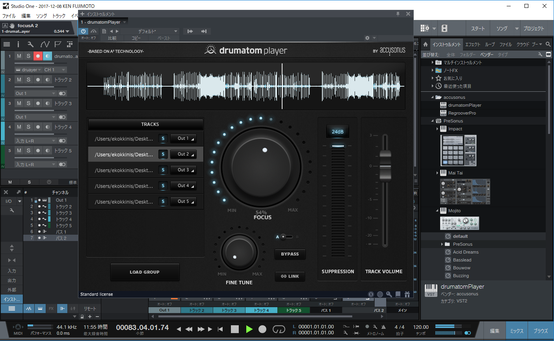Click the large FOCUS knob

pyautogui.click(x=261, y=167)
